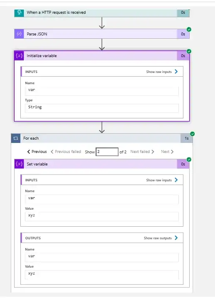This screenshot has width=215, height=303.
Task: Click the green success check on For each
Action: [x=192, y=134]
